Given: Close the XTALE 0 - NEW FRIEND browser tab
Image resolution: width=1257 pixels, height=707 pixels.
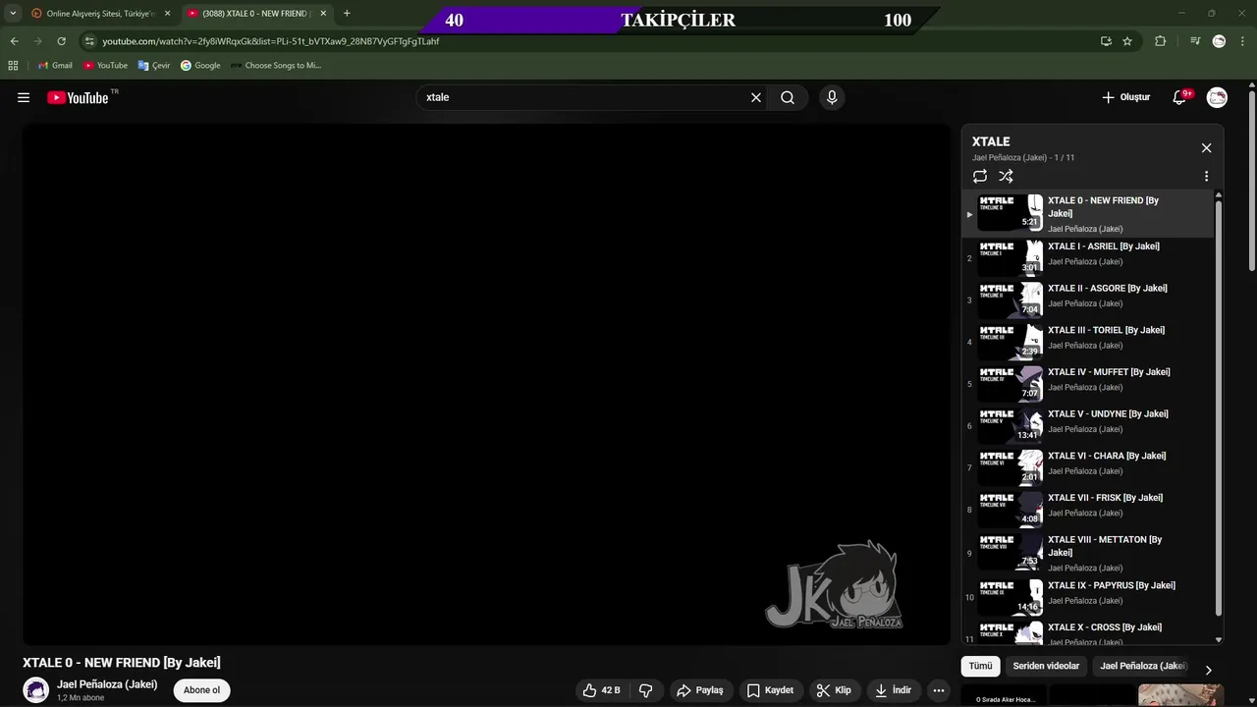Looking at the screenshot, I should 323,14.
